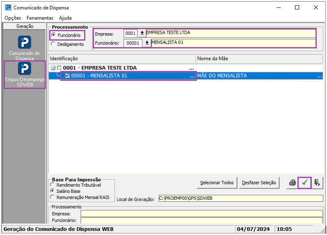The image size is (327, 235).
Task: Open the Opções menu
Action: [x=13, y=18]
